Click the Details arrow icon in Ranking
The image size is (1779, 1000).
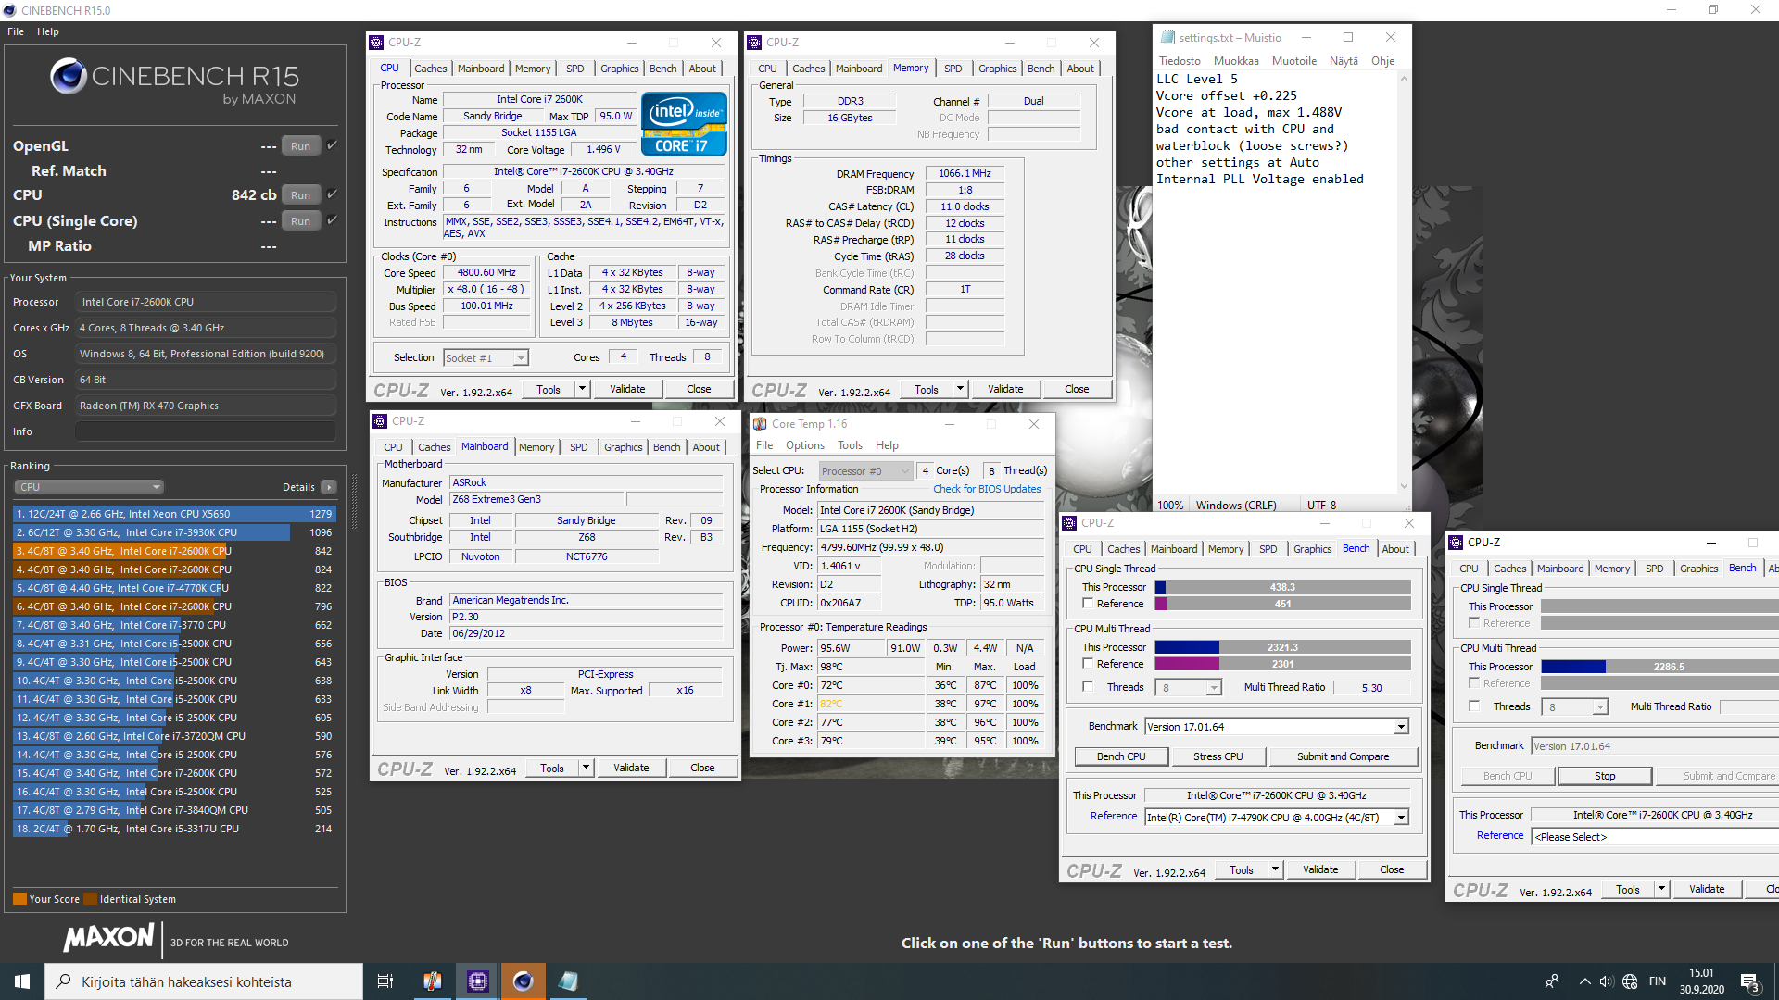point(328,487)
